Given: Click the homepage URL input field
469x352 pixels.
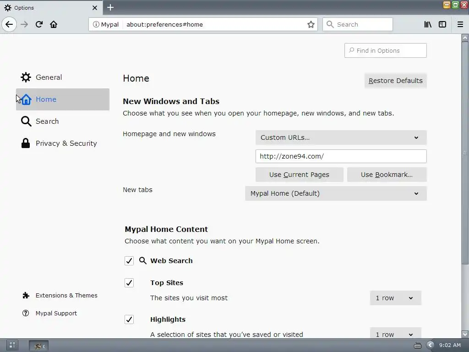Looking at the screenshot, I should click(341, 156).
